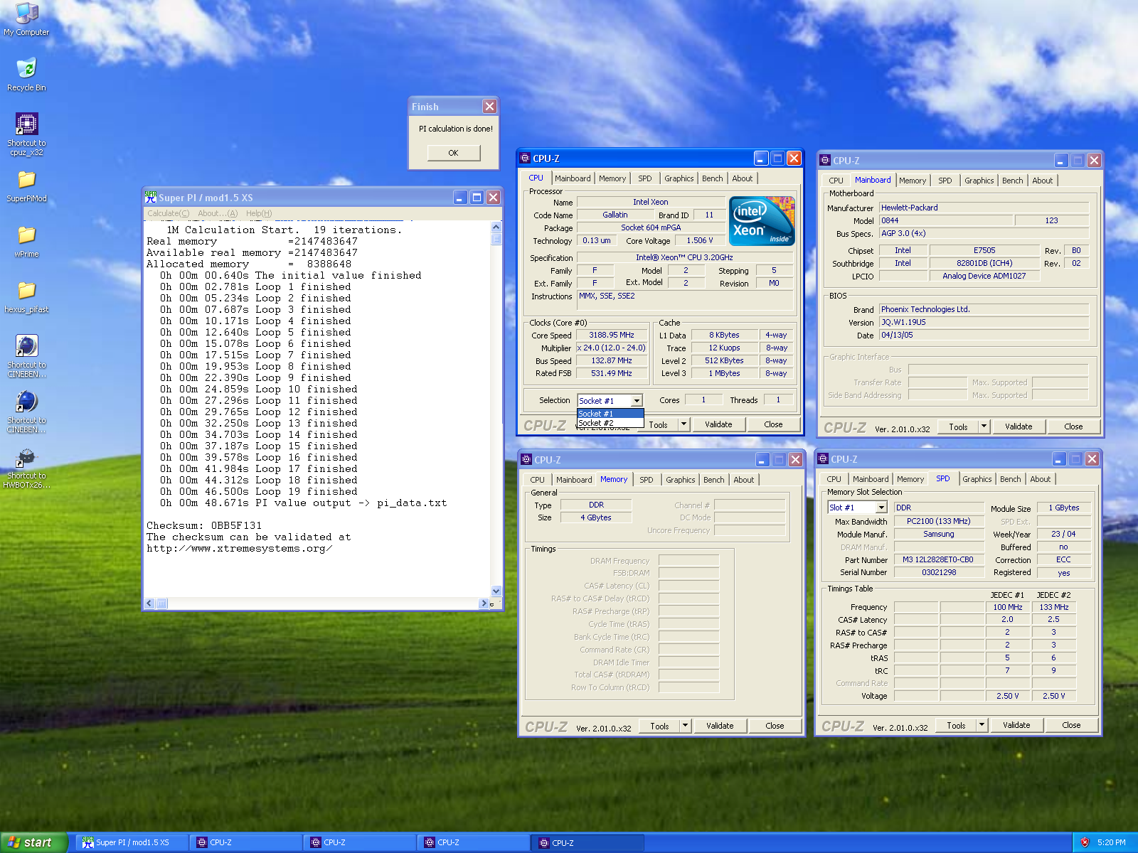Close the Finish dialog with X
Viewport: 1138px width, 853px height.
(489, 106)
